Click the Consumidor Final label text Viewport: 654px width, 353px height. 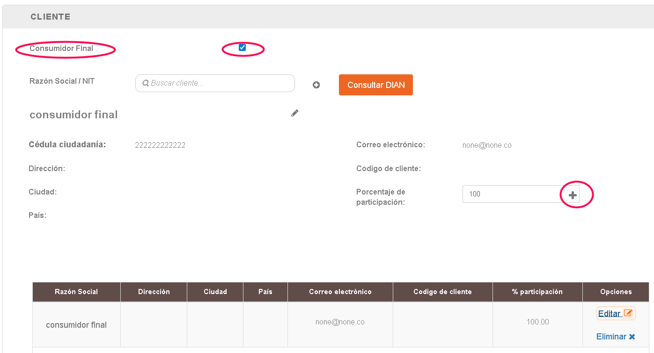pos(61,49)
